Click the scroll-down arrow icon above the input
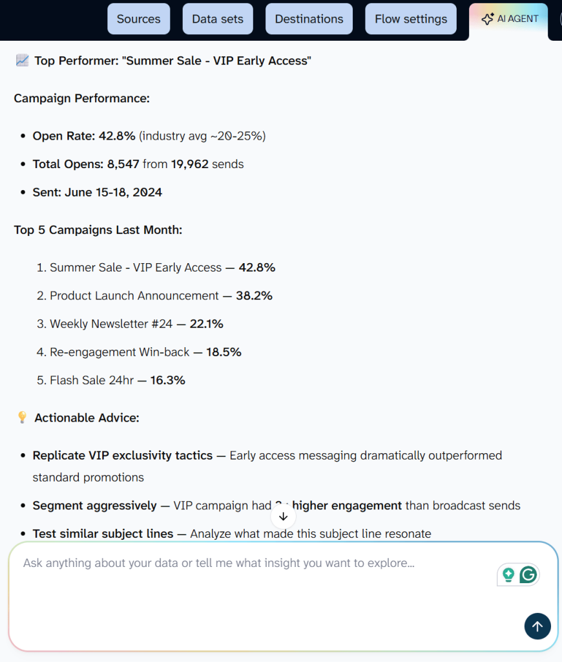 (283, 517)
